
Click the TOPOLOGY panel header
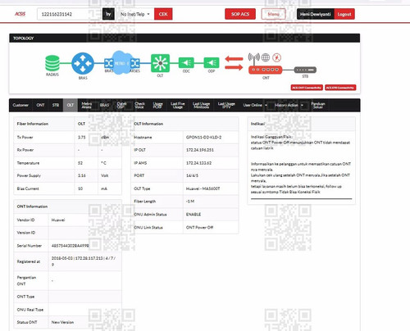point(184,39)
